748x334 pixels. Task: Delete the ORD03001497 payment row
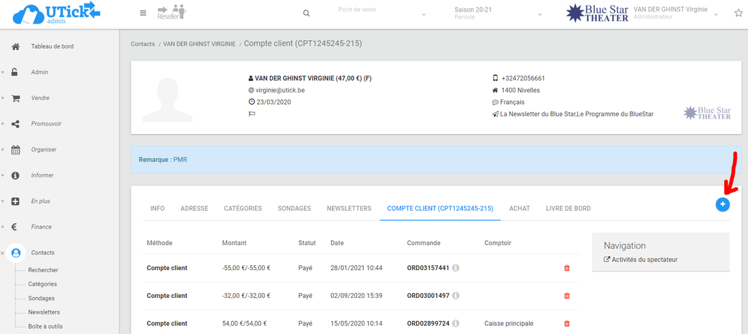tap(567, 296)
